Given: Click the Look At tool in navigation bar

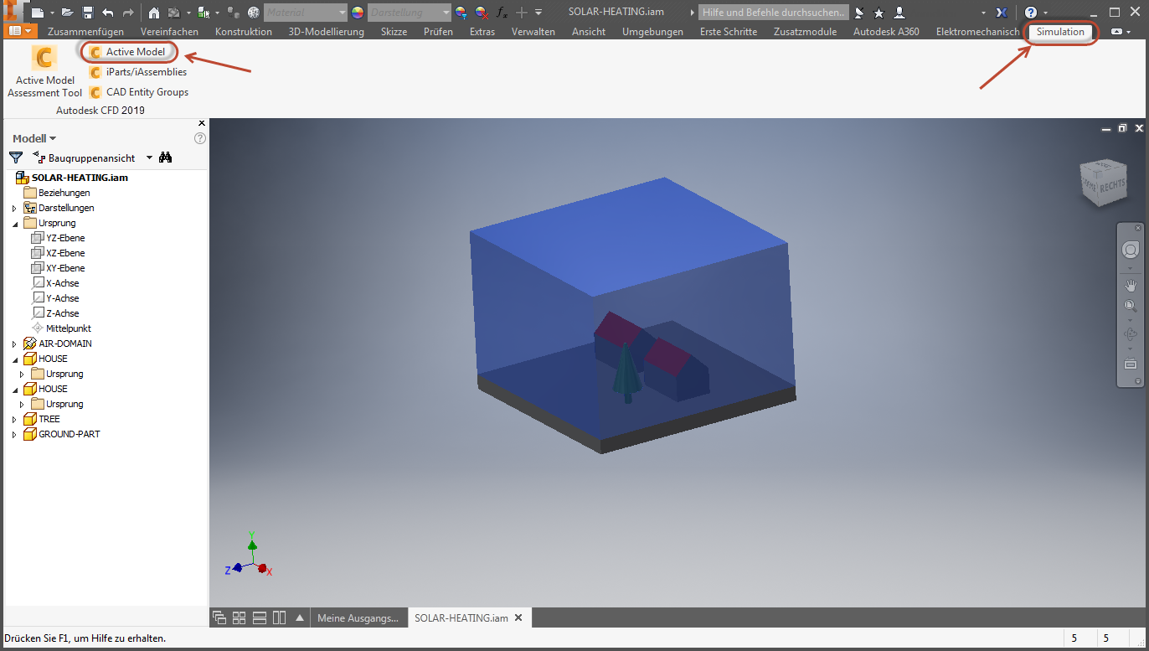Looking at the screenshot, I should pos(1131,364).
